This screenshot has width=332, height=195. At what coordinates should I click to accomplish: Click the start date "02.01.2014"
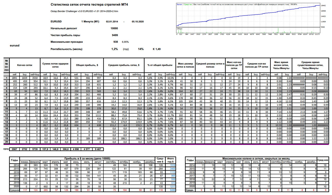[x=112, y=22]
